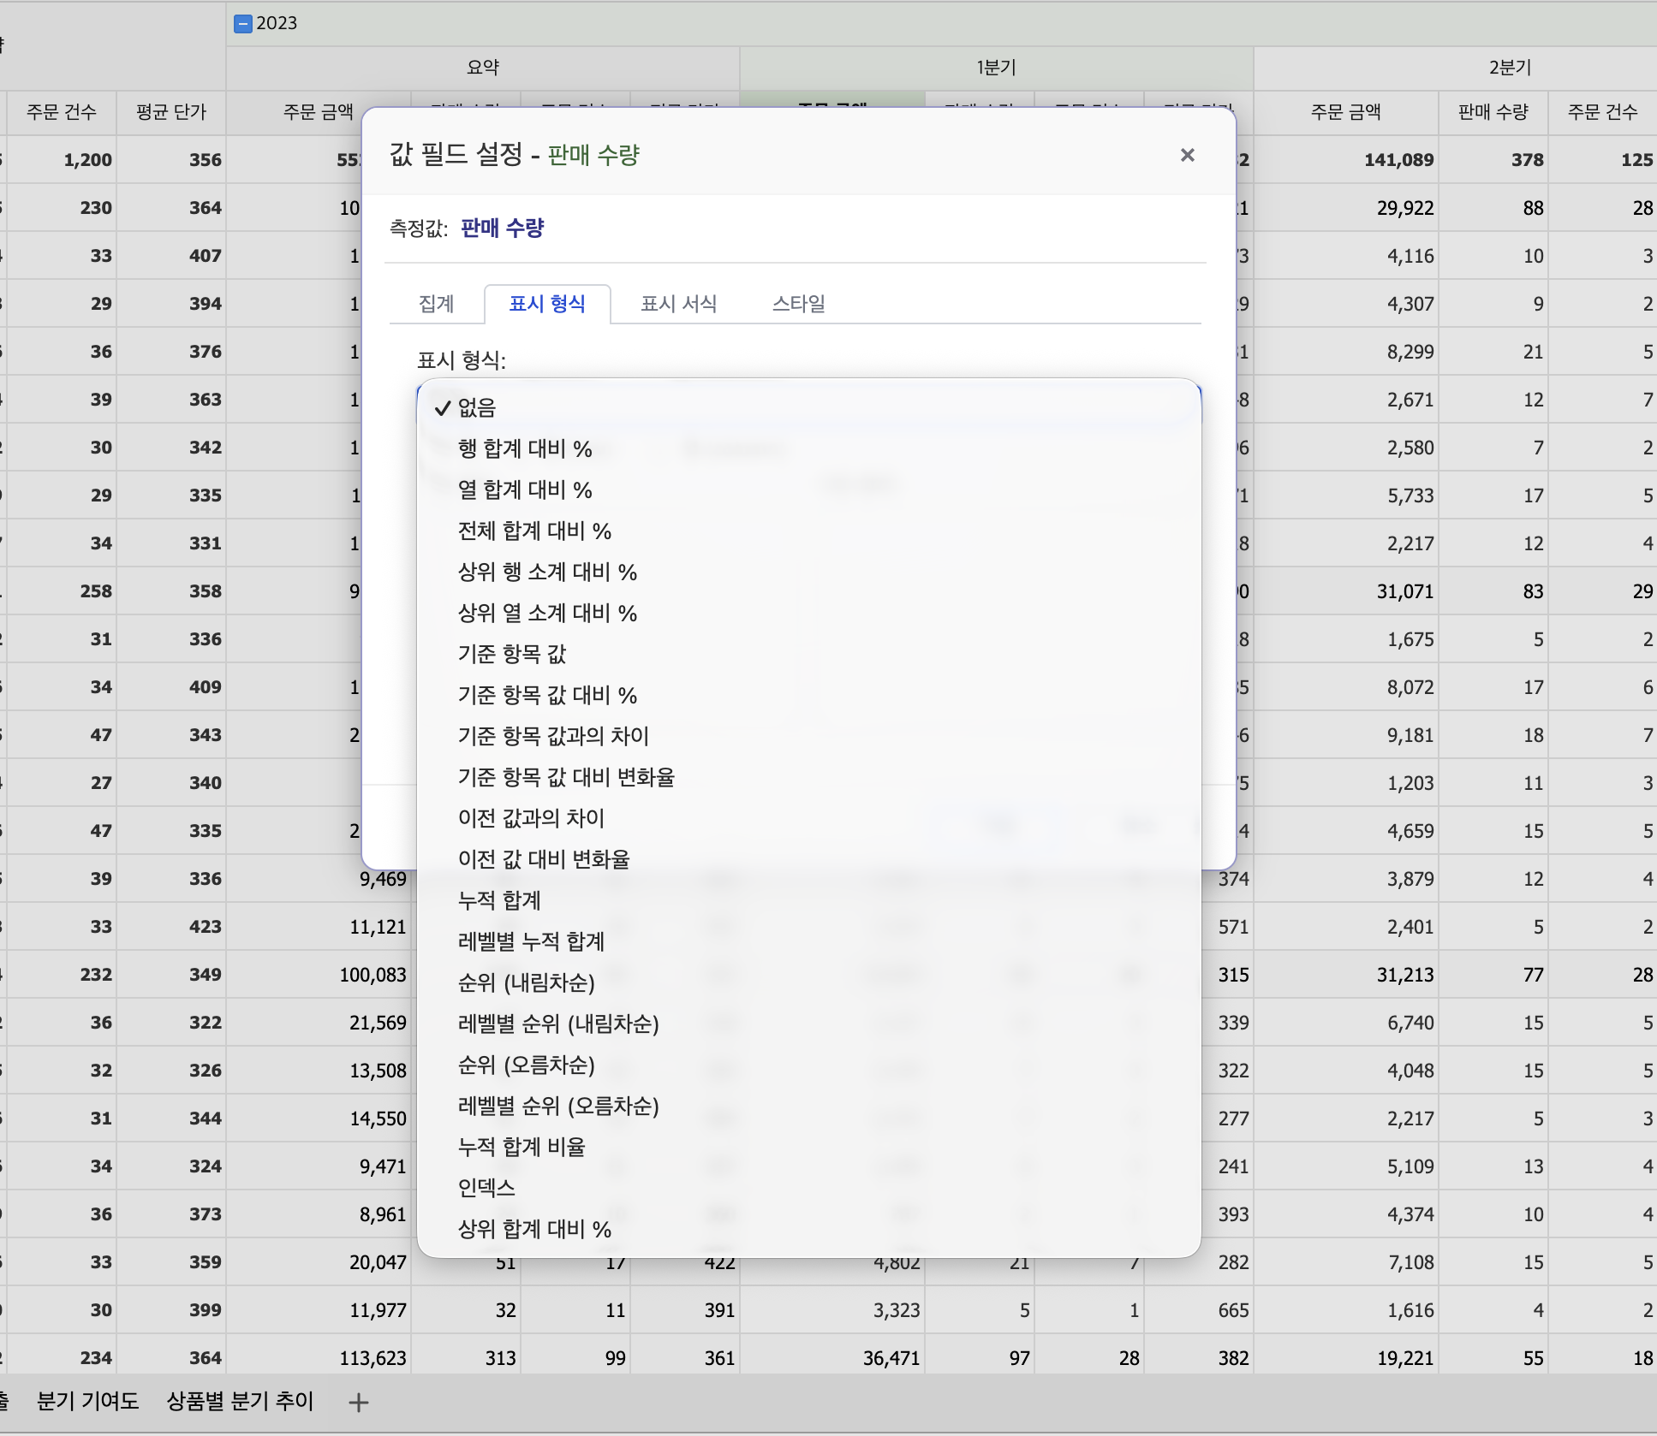1657x1436 pixels.
Task: Click the 2분기 column group header
Action: (1455, 68)
